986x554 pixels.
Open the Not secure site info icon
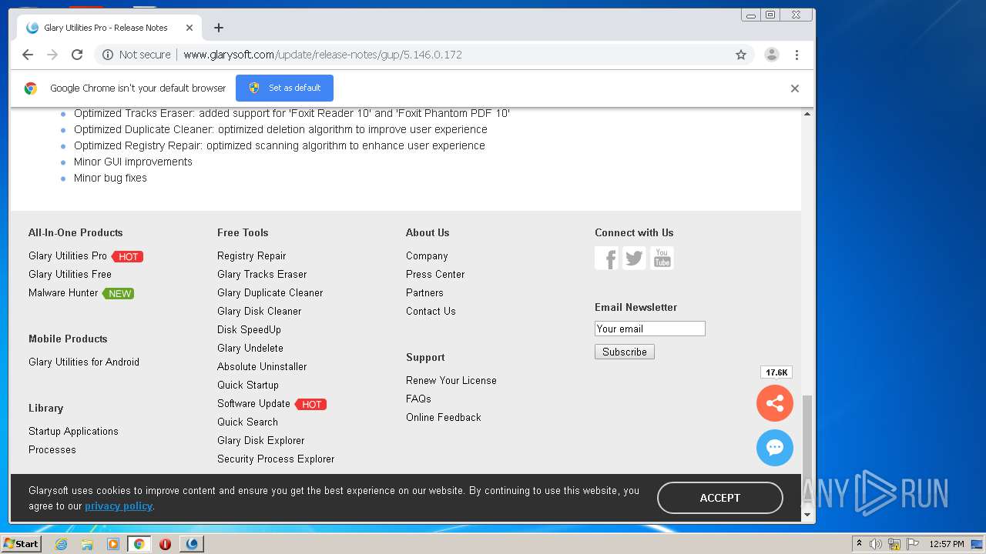pos(108,55)
